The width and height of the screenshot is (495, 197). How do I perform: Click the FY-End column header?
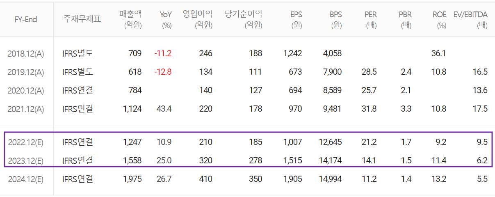(26, 19)
